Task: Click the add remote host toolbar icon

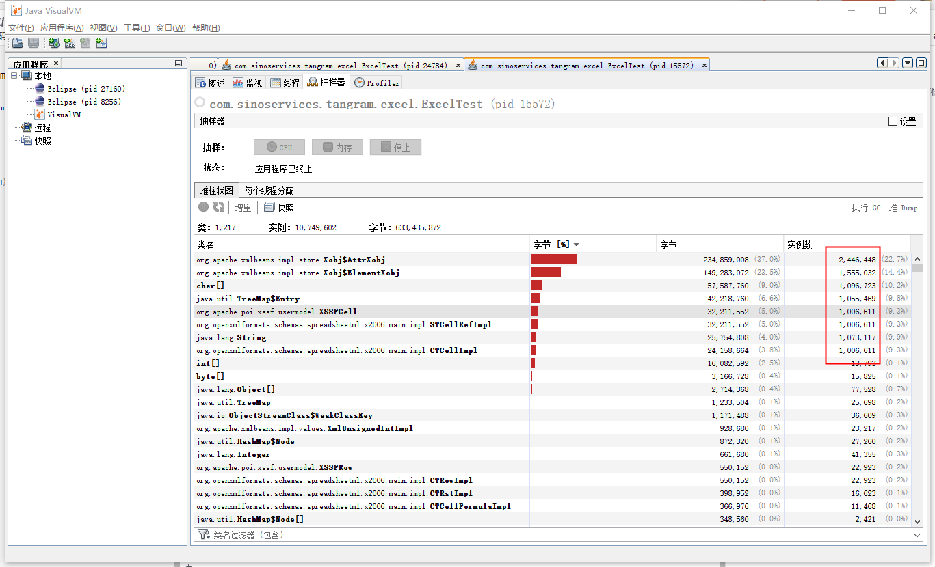Action: 53,42
